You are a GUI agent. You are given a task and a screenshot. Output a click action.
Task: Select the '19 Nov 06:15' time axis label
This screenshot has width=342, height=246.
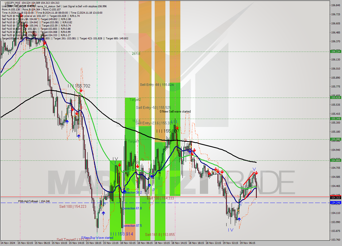coord(247,243)
